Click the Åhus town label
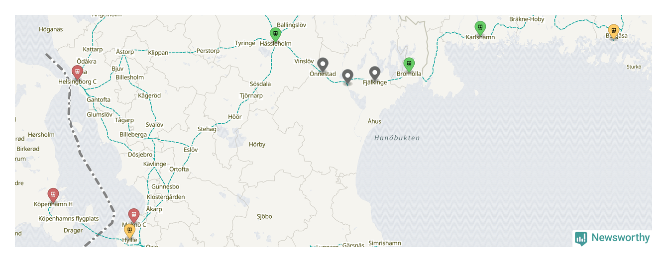This screenshot has width=667, height=262. pyautogui.click(x=374, y=121)
